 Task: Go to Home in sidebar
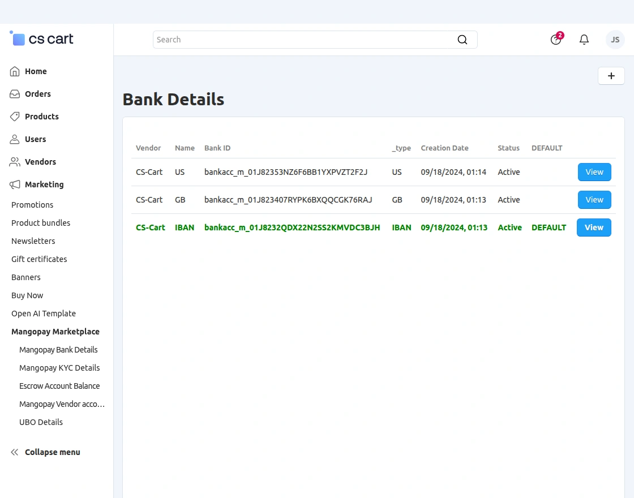click(x=36, y=71)
